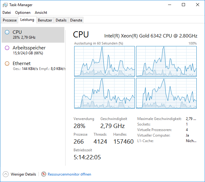Click the purple Arbeitsspeicher circle icon
This screenshot has width=205, height=182.
coord(7,48)
